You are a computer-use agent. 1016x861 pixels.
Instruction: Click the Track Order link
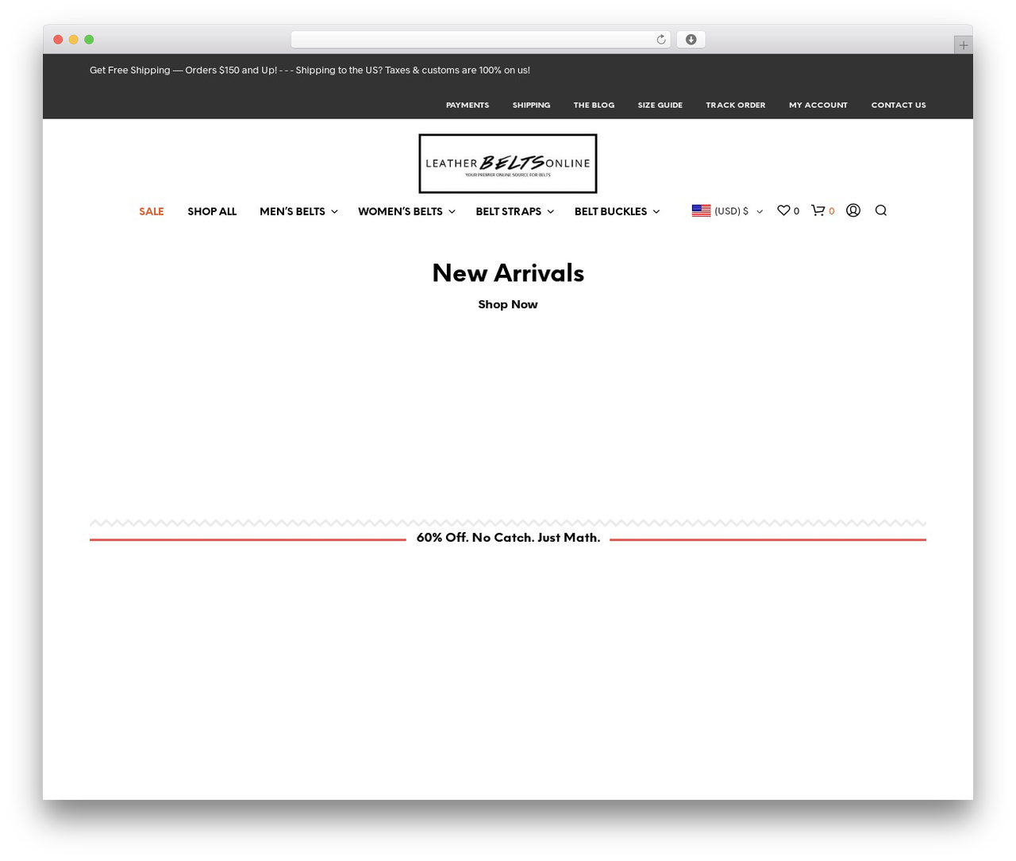coord(736,105)
